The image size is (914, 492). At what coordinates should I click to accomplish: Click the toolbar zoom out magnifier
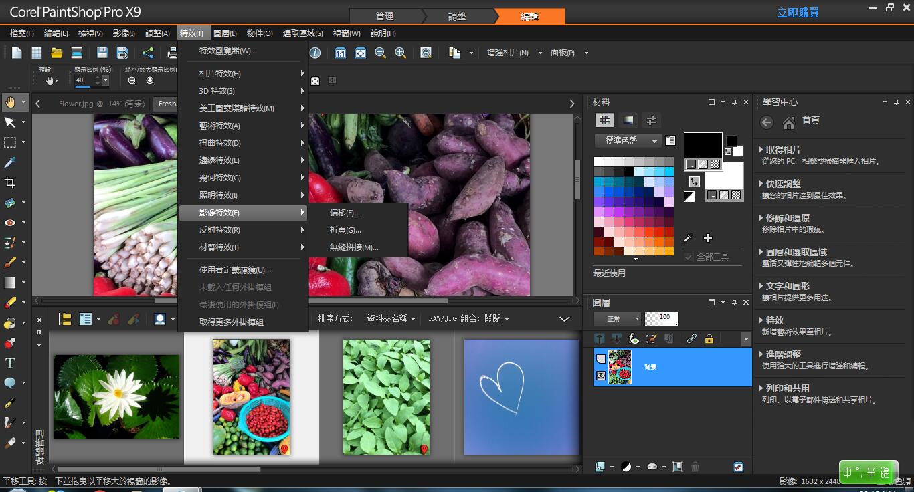coord(380,53)
